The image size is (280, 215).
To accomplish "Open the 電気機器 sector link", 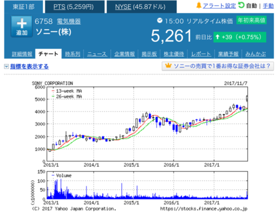I will 69,21.
